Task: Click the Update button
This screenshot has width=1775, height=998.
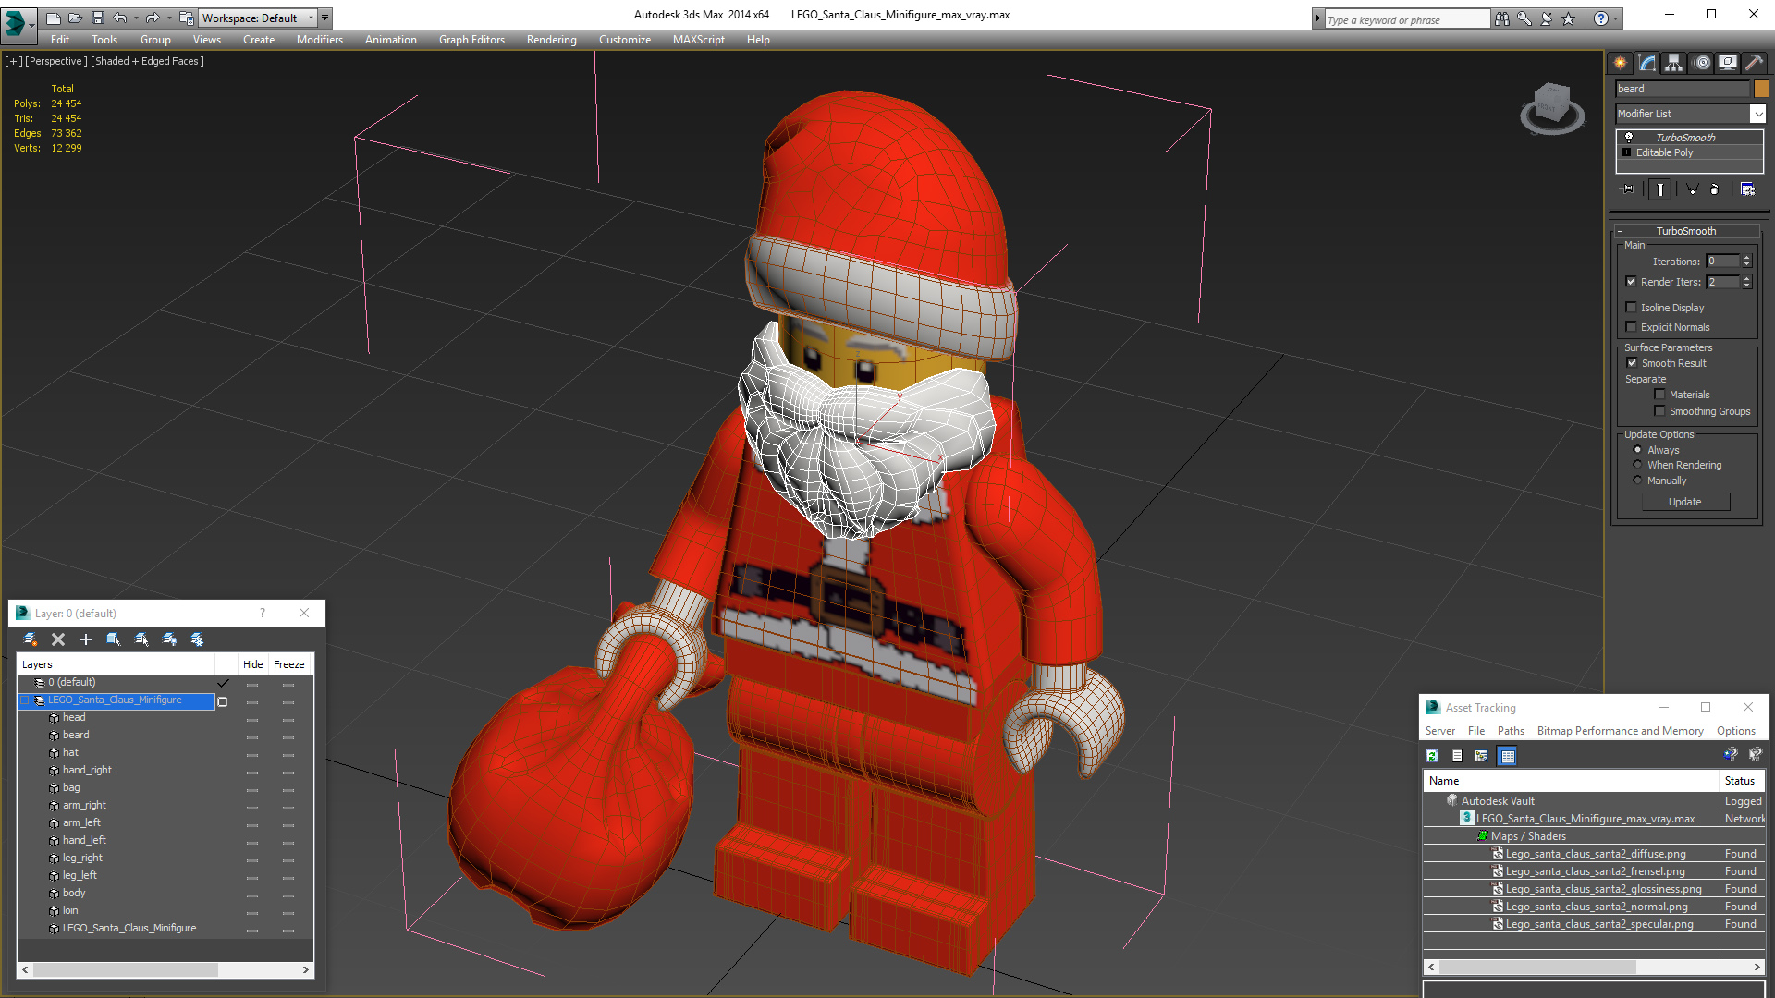Action: tap(1685, 502)
